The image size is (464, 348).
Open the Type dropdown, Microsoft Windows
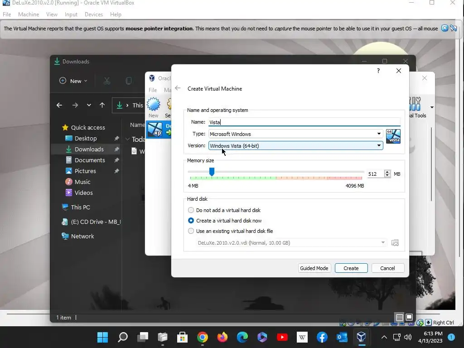[x=295, y=134]
